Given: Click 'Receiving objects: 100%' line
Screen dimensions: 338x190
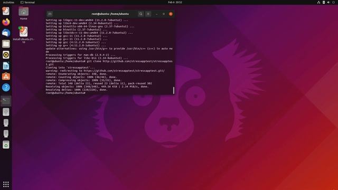Looking at the screenshot, I should 97,87.
